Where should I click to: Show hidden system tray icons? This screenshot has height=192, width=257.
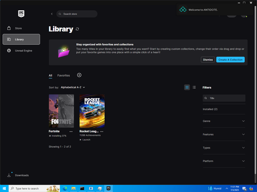click(x=227, y=188)
